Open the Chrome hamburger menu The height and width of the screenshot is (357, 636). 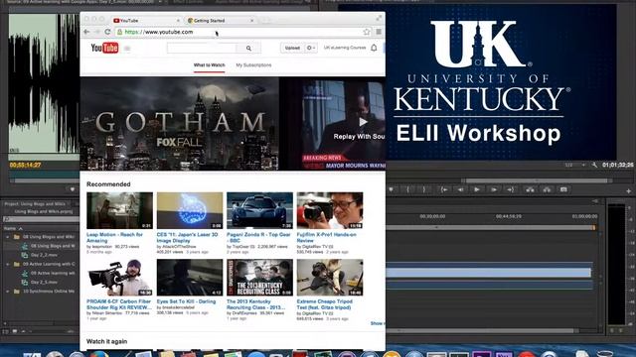[379, 32]
